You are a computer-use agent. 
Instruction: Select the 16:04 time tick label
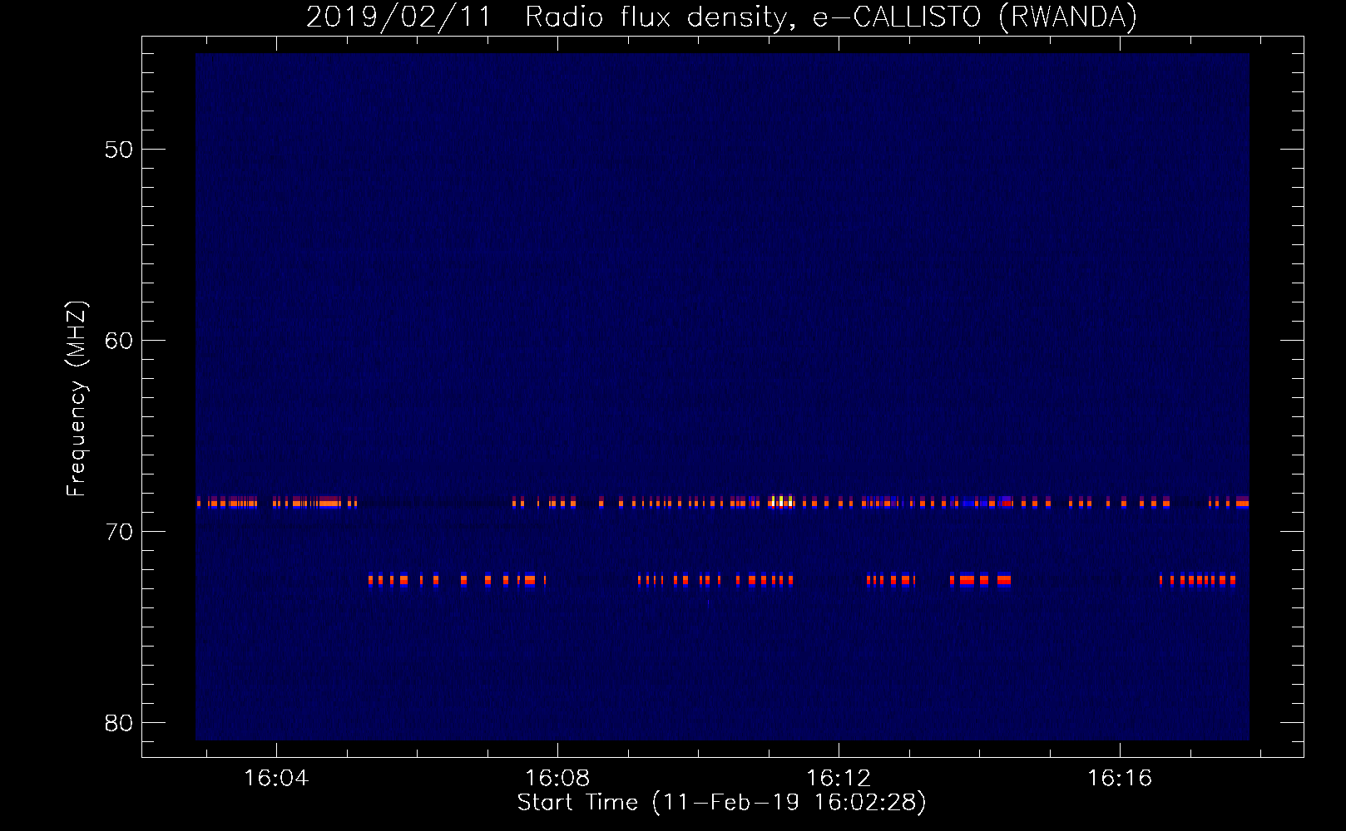pyautogui.click(x=276, y=778)
